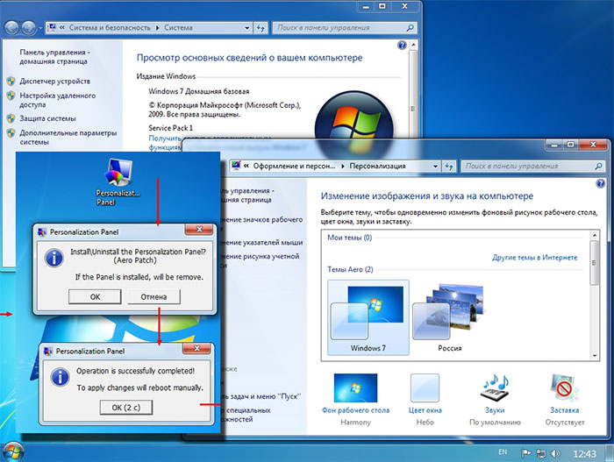Image resolution: width=614 pixels, height=462 pixels.
Task: Close the Operation completed dialog
Action: [x=197, y=348]
